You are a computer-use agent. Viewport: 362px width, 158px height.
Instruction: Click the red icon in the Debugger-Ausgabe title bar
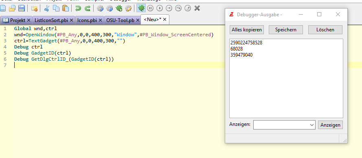(232, 15)
